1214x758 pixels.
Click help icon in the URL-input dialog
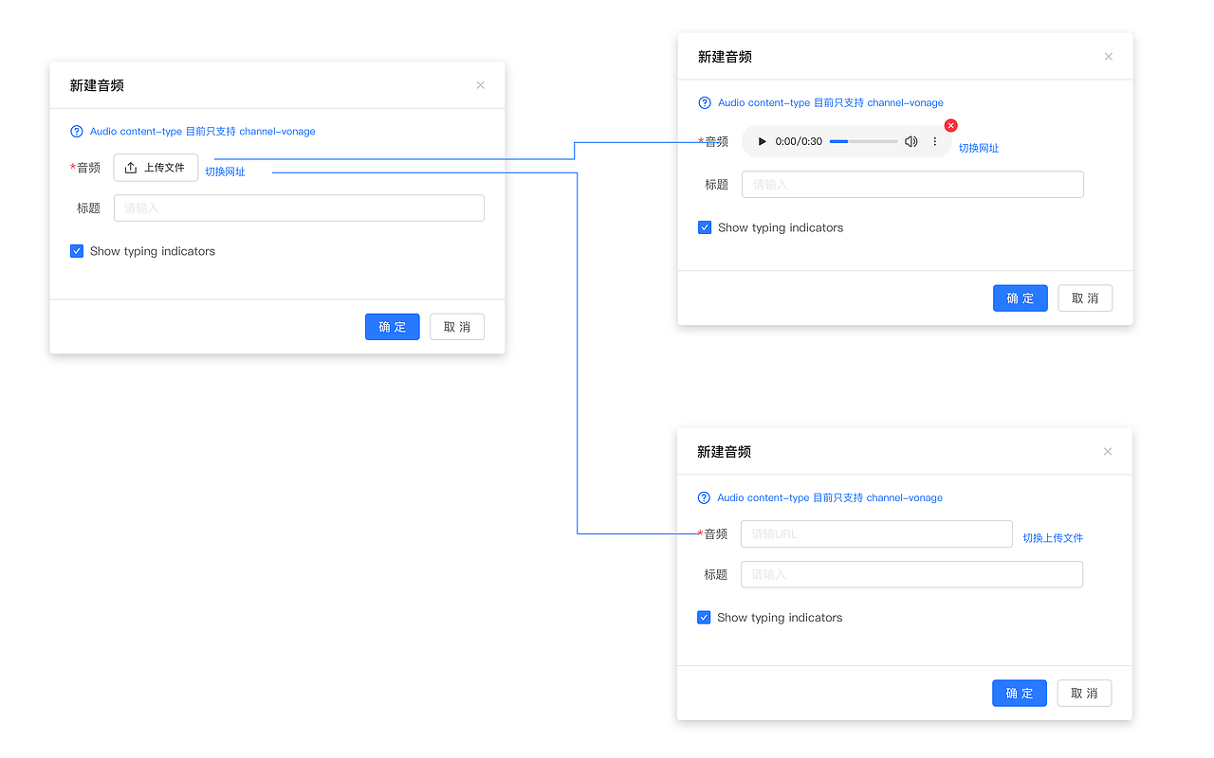(704, 498)
